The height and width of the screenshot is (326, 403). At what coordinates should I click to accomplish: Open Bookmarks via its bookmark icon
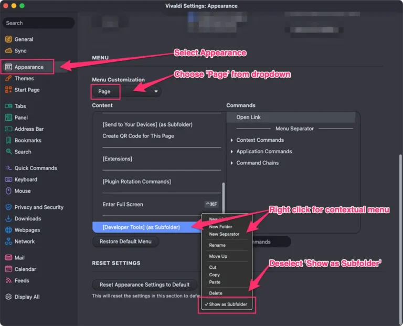pos(8,140)
